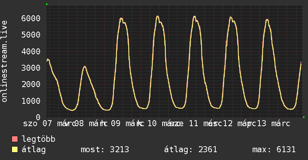Click the most: 3213 value
The image size is (308, 160).
tap(105, 150)
